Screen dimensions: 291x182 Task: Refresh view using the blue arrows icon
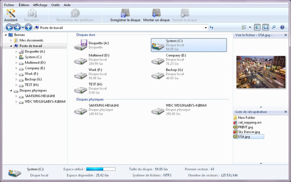pos(211,28)
